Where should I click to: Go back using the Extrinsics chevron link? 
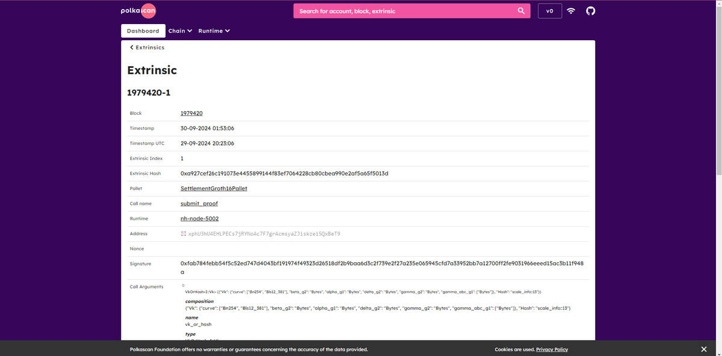(147, 48)
